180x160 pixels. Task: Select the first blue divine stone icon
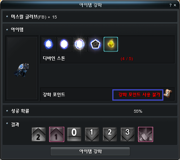49,44
